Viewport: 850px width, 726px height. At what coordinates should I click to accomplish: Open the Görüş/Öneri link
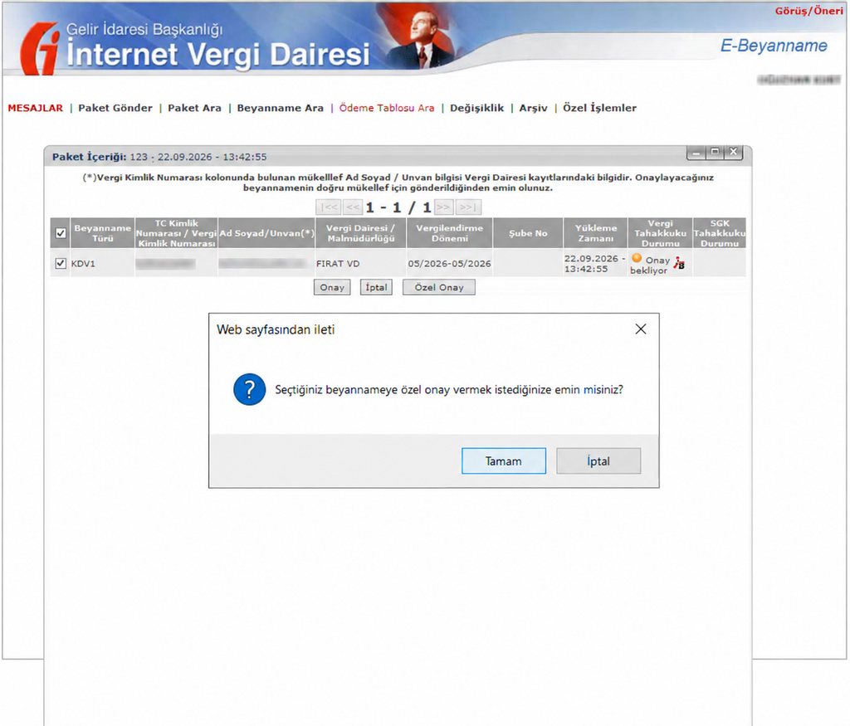(808, 11)
